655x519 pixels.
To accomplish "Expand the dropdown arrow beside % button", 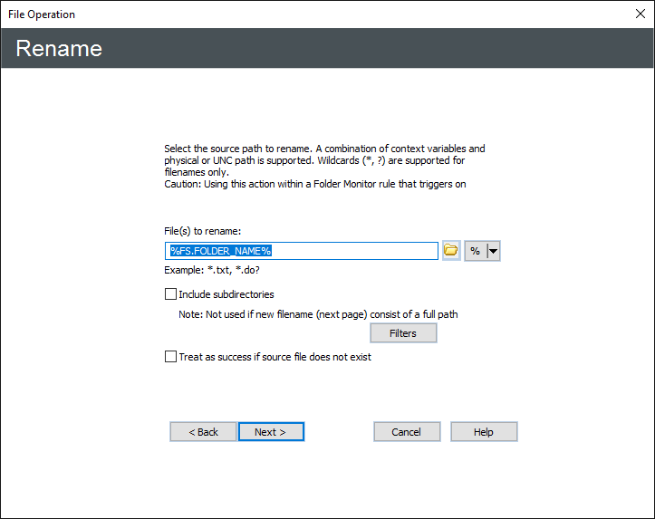I will click(494, 251).
